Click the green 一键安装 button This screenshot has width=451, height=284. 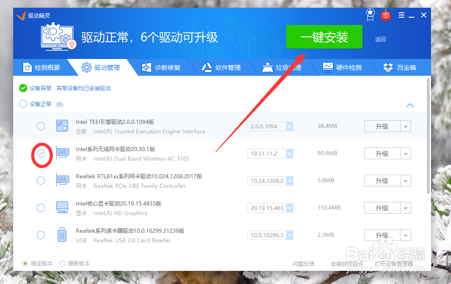pyautogui.click(x=324, y=37)
